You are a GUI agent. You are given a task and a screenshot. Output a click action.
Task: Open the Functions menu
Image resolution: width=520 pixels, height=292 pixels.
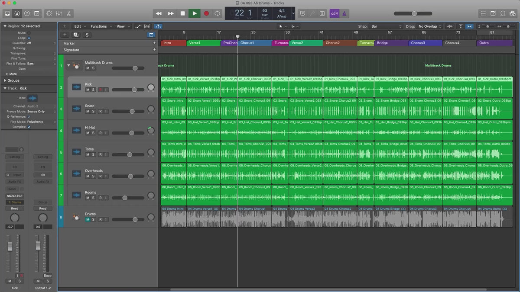101,26
